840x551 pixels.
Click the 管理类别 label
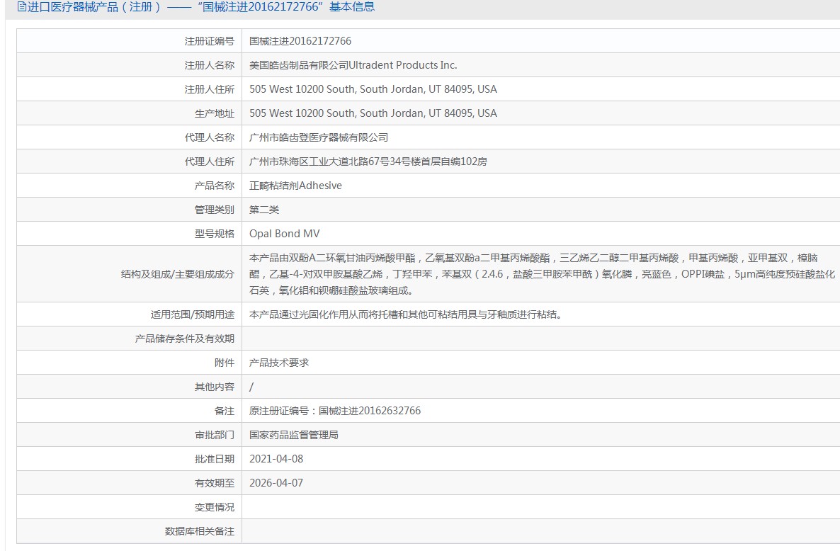pos(215,210)
